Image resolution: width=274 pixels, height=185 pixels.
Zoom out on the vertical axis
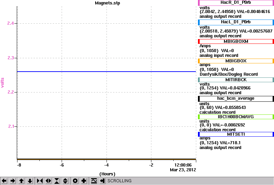click(x=65, y=181)
